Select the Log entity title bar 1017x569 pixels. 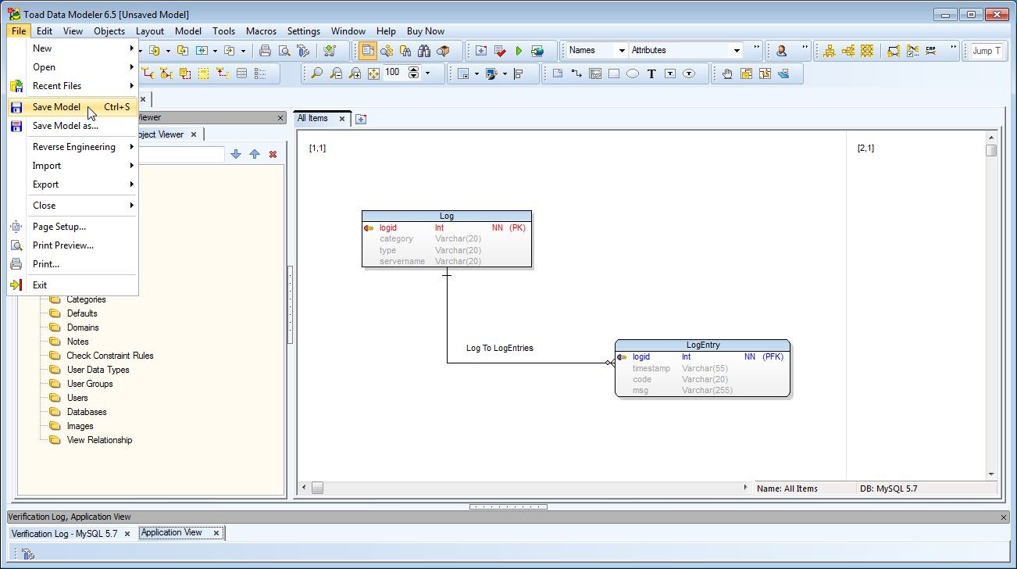[x=447, y=216]
